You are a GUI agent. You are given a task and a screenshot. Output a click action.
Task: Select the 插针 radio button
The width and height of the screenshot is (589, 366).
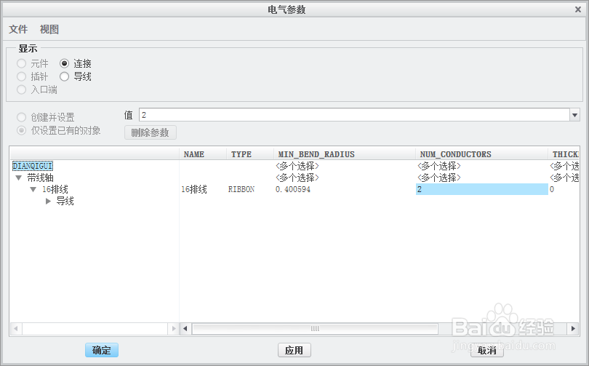(21, 76)
